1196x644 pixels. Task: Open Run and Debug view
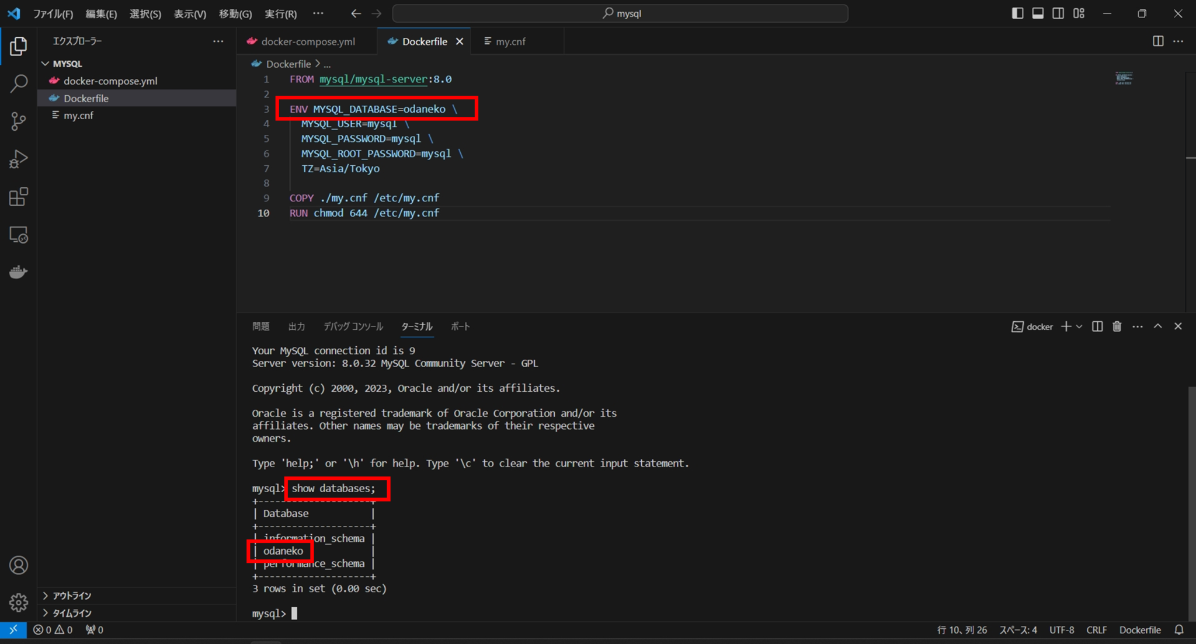[18, 159]
